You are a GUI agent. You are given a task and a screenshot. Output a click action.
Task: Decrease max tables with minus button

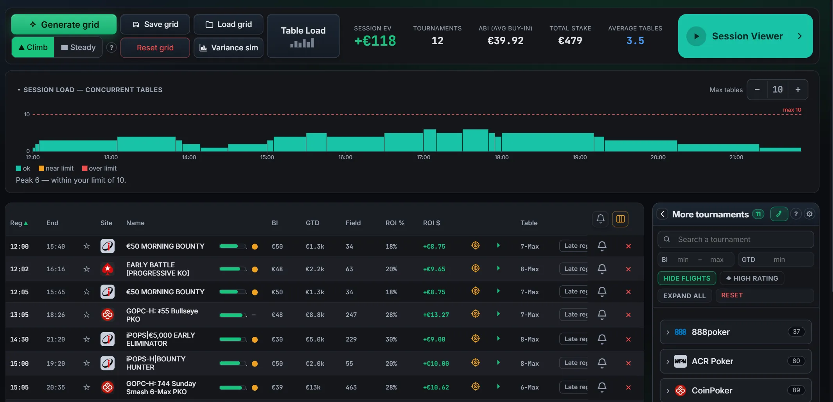coord(757,89)
